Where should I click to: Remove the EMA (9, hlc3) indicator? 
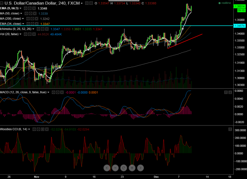coord(34,8)
